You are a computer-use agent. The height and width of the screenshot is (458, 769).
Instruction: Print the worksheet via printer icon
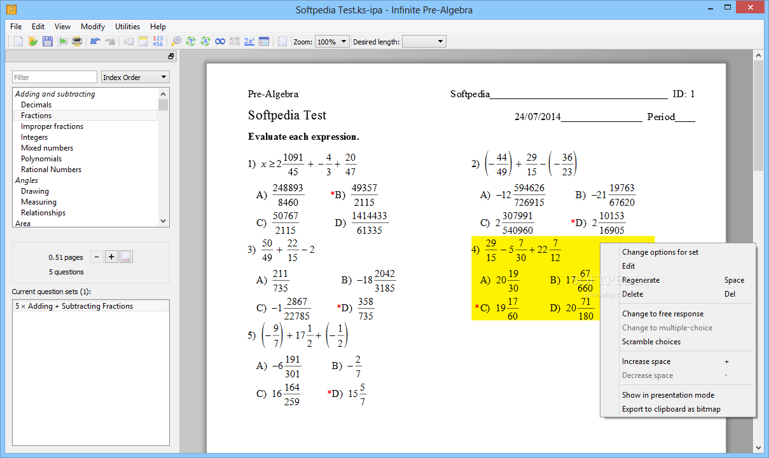(x=77, y=41)
